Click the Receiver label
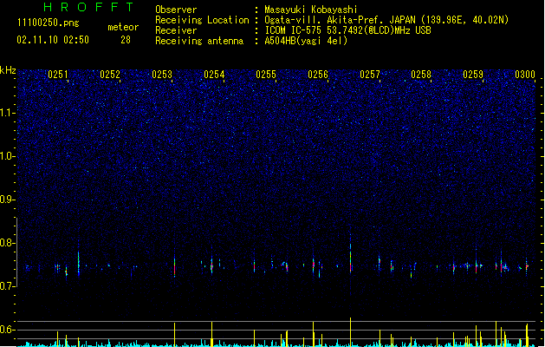The width and height of the screenshot is (545, 347). tap(176, 30)
